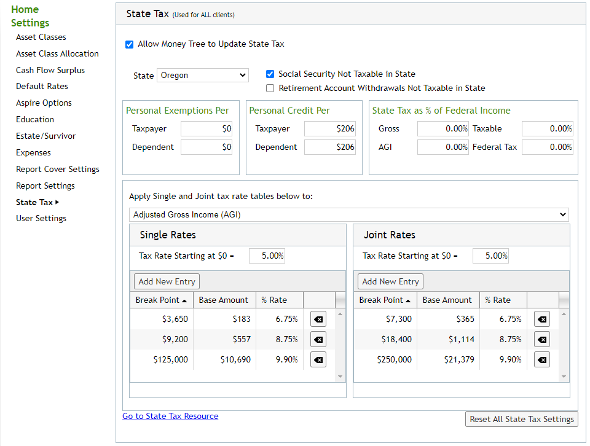Image resolution: width=590 pixels, height=446 pixels.
Task: Open Report Cover Settings
Action: [x=58, y=169]
